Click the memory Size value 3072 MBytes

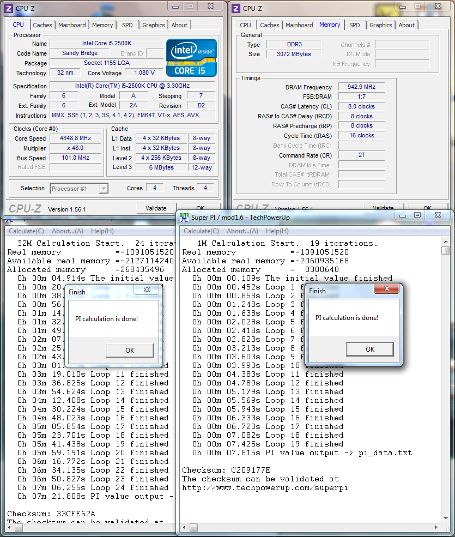(294, 54)
